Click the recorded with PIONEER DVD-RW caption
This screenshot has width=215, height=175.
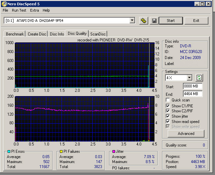click(x=113, y=40)
